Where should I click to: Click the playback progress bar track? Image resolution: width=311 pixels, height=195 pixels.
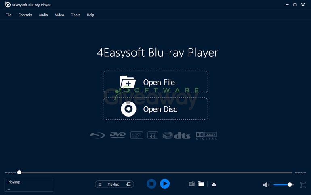[155, 173]
